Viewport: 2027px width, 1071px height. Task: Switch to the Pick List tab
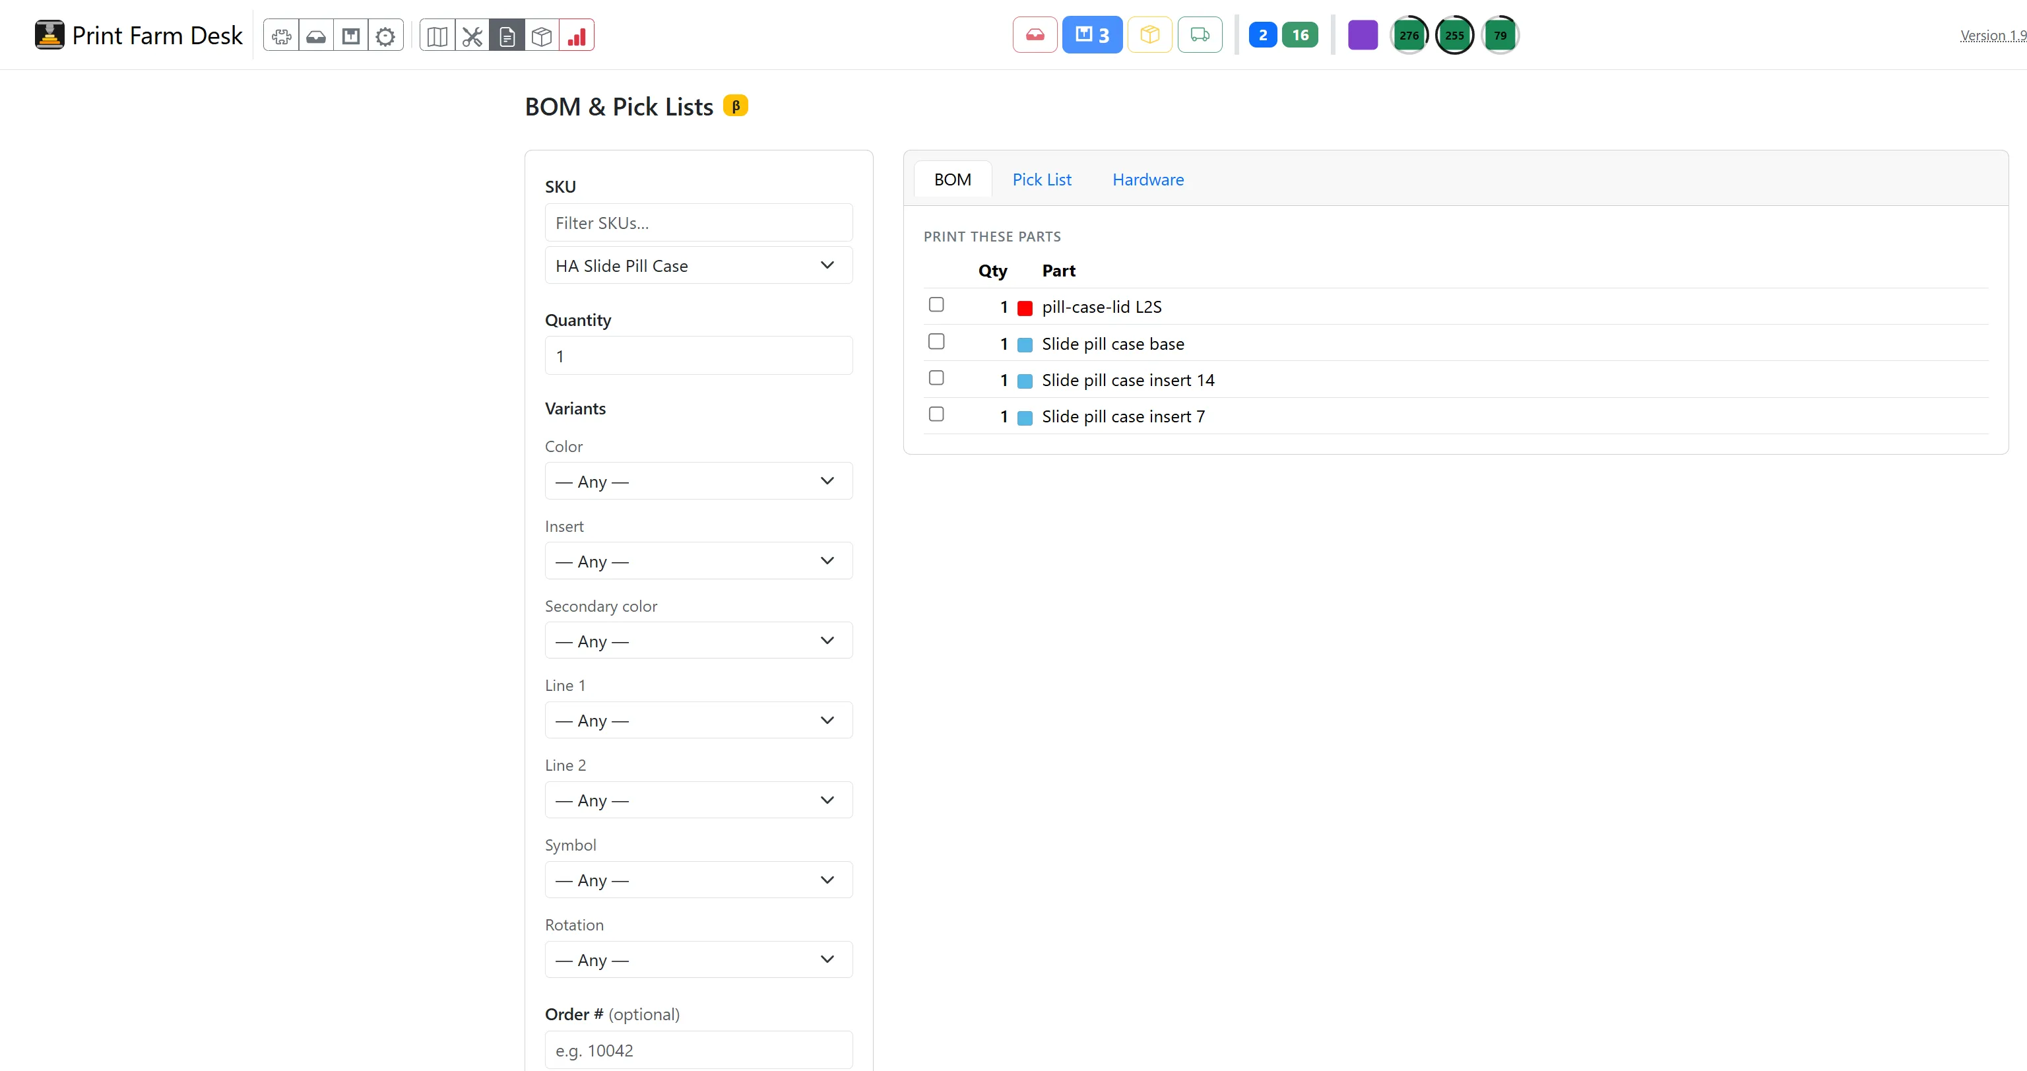1042,179
